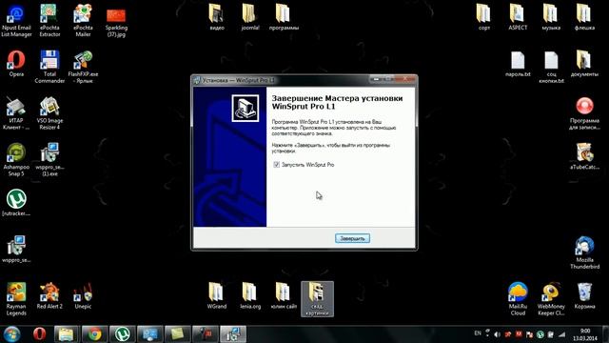This screenshot has width=609, height=343.
Task: Uncheck the Запустить WinSprut Pro checkbox
Action: click(x=276, y=165)
